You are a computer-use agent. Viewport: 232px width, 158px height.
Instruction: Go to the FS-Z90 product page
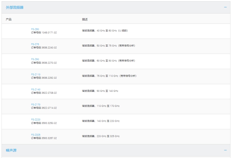(35, 59)
